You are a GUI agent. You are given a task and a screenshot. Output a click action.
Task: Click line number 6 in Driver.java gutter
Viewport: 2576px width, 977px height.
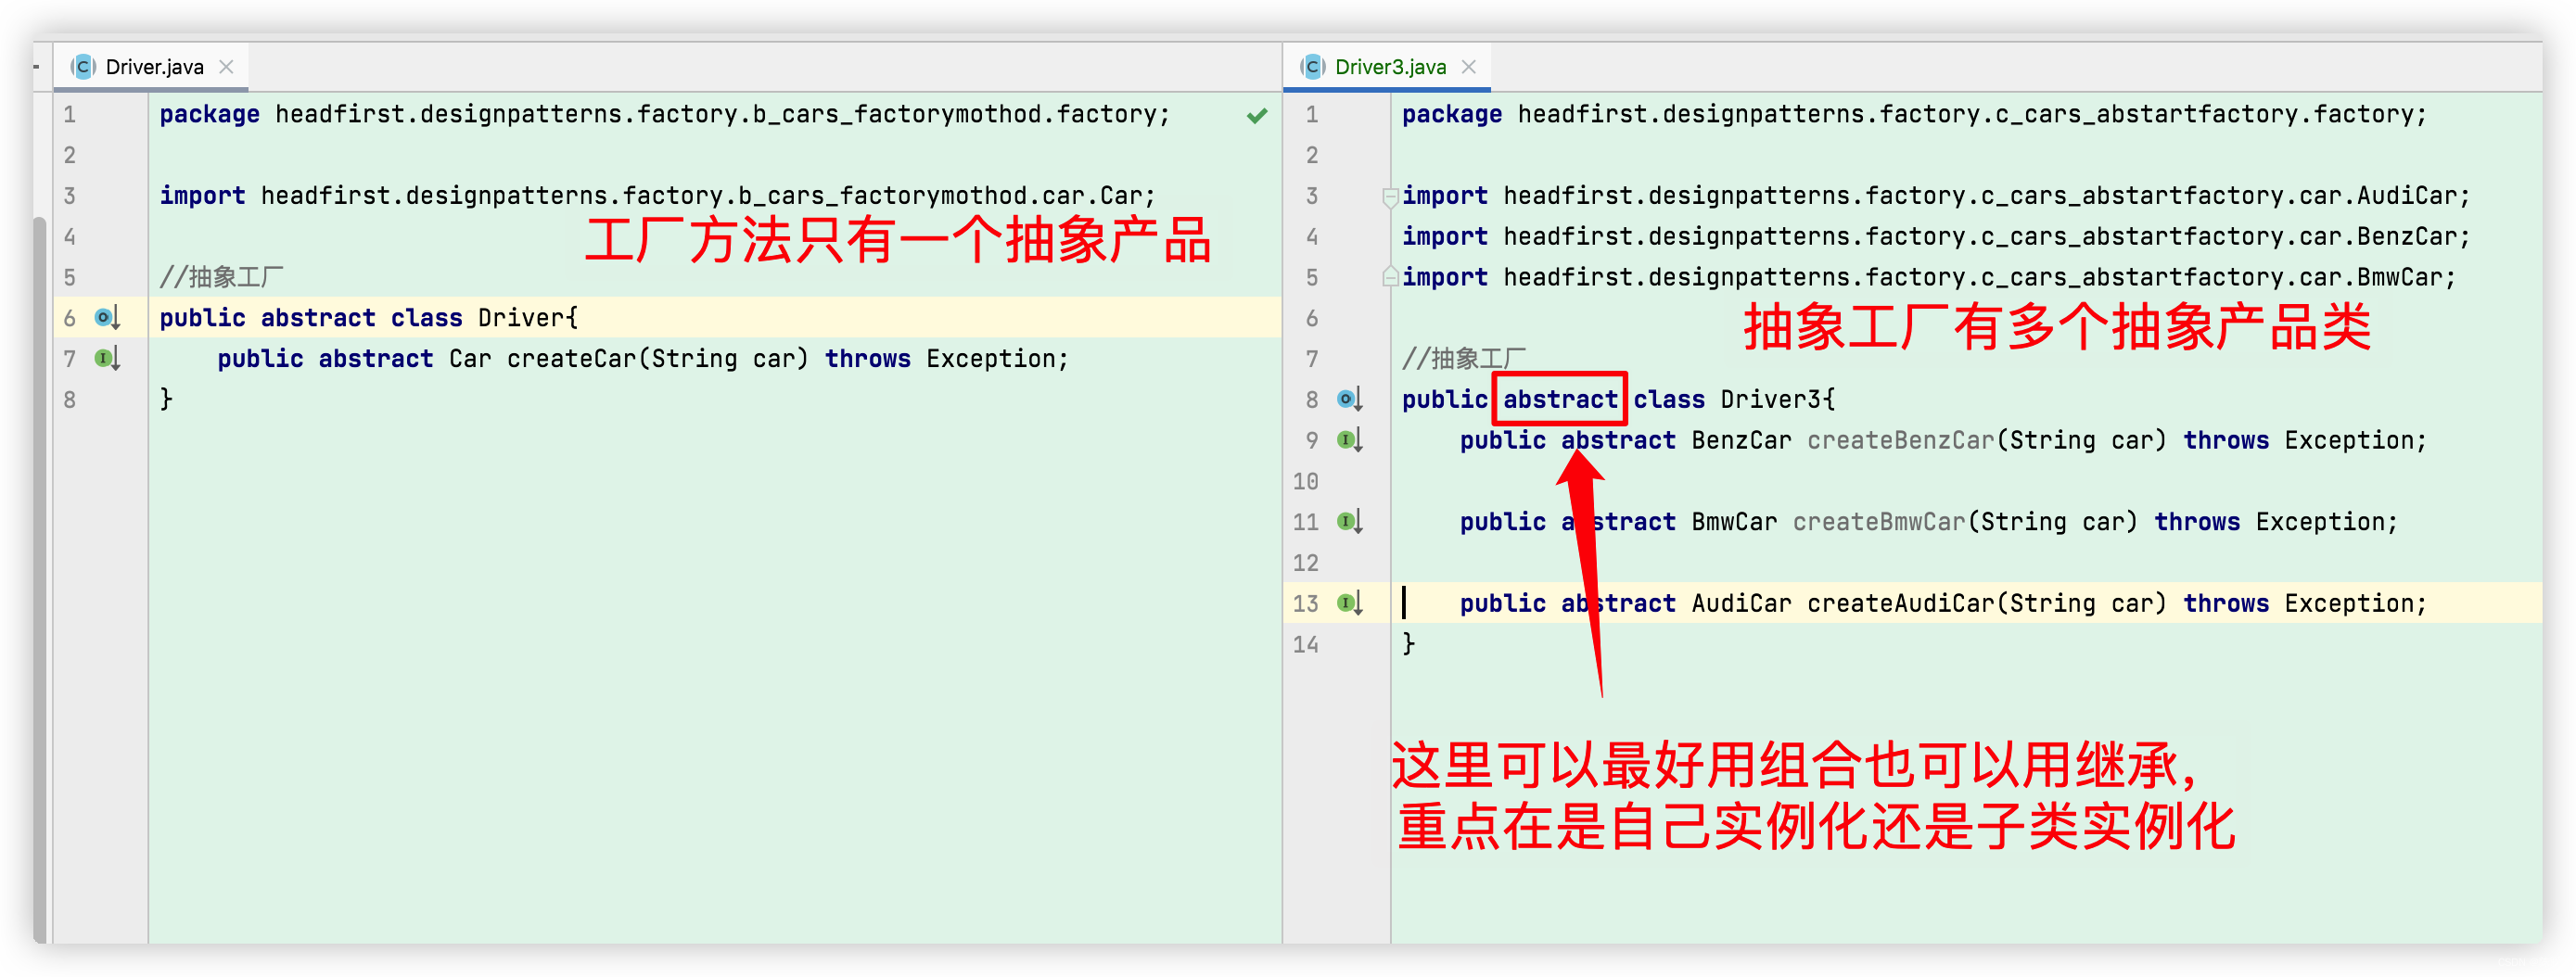click(70, 318)
